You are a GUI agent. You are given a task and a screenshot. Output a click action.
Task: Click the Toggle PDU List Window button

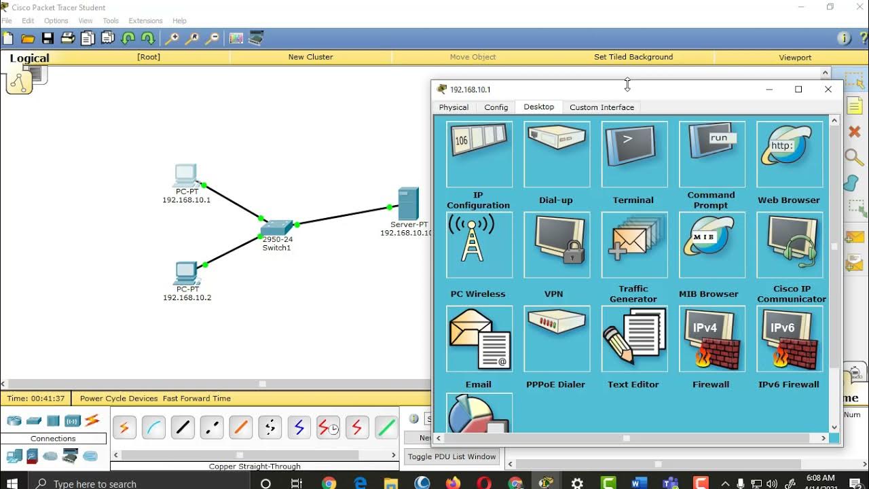pyautogui.click(x=451, y=456)
